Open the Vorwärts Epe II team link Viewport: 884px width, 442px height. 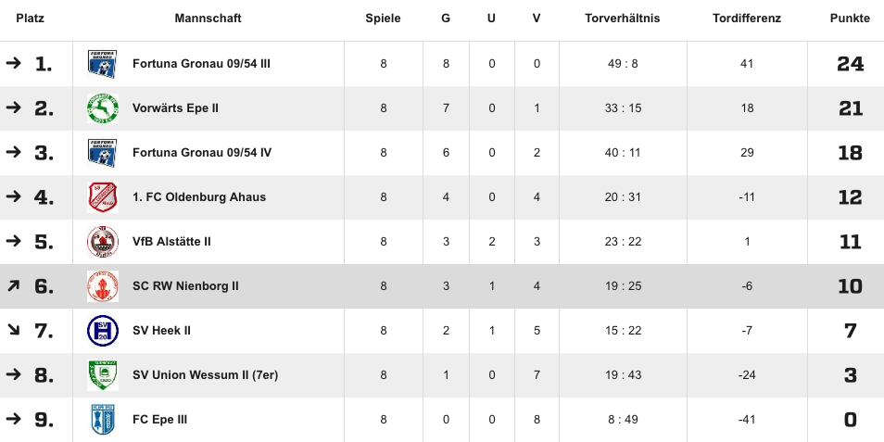click(175, 108)
